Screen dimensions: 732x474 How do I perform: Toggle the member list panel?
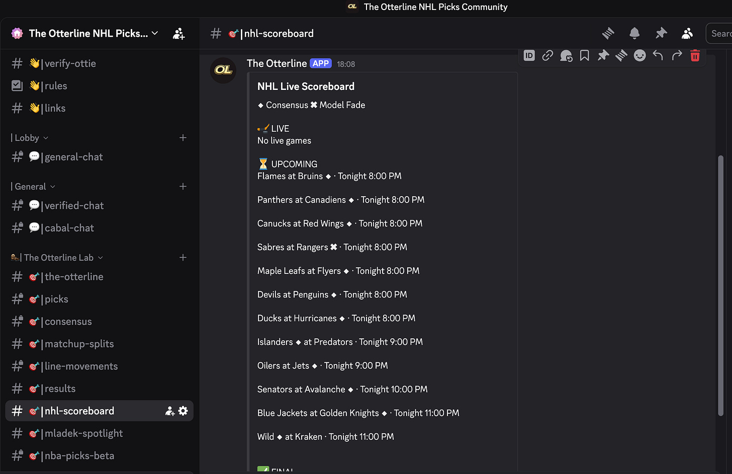coord(687,33)
